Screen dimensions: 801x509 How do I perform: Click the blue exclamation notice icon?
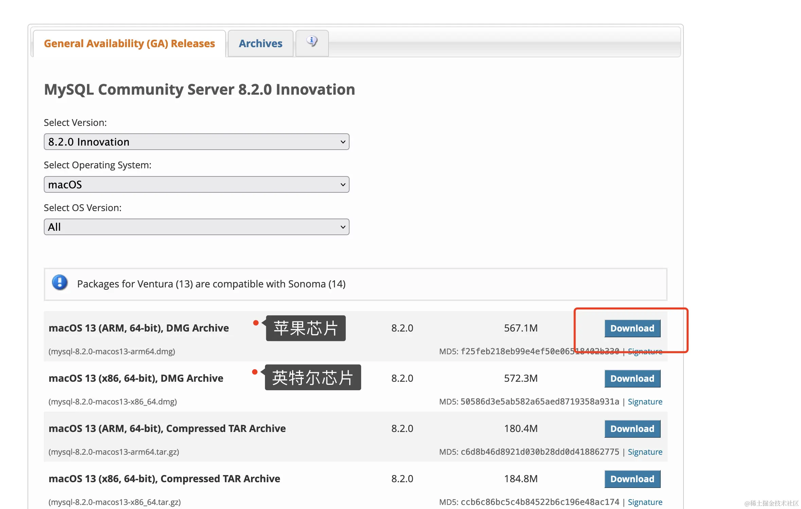(x=60, y=283)
